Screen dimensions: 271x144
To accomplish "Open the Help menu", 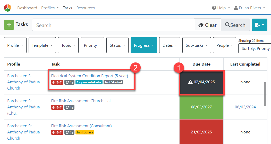I will point(221,8).
